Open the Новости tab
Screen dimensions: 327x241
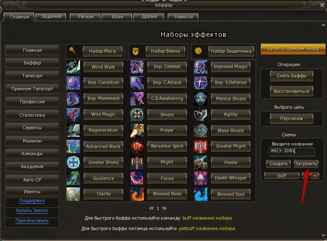183,17
